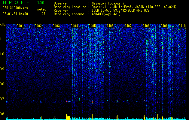Click the 0406 time marker
189x120 pixels.
click(x=110, y=26)
